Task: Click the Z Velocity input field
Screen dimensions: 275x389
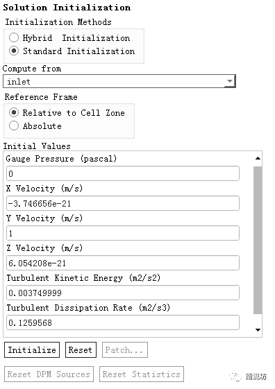Action: 123,263
